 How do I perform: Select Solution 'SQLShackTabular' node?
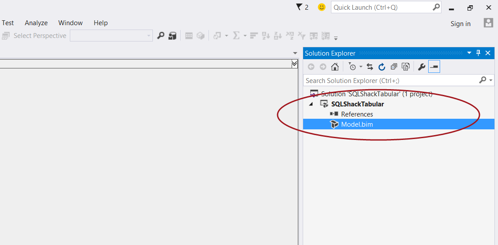coord(376,94)
